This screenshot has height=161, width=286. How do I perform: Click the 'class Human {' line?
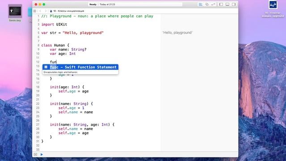(x=55, y=45)
